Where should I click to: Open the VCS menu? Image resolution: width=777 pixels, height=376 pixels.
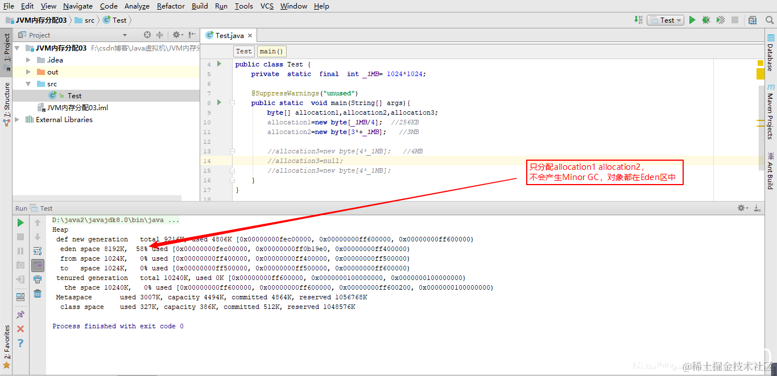pyautogui.click(x=267, y=6)
